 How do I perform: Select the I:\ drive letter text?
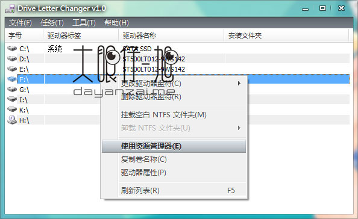(x=24, y=100)
